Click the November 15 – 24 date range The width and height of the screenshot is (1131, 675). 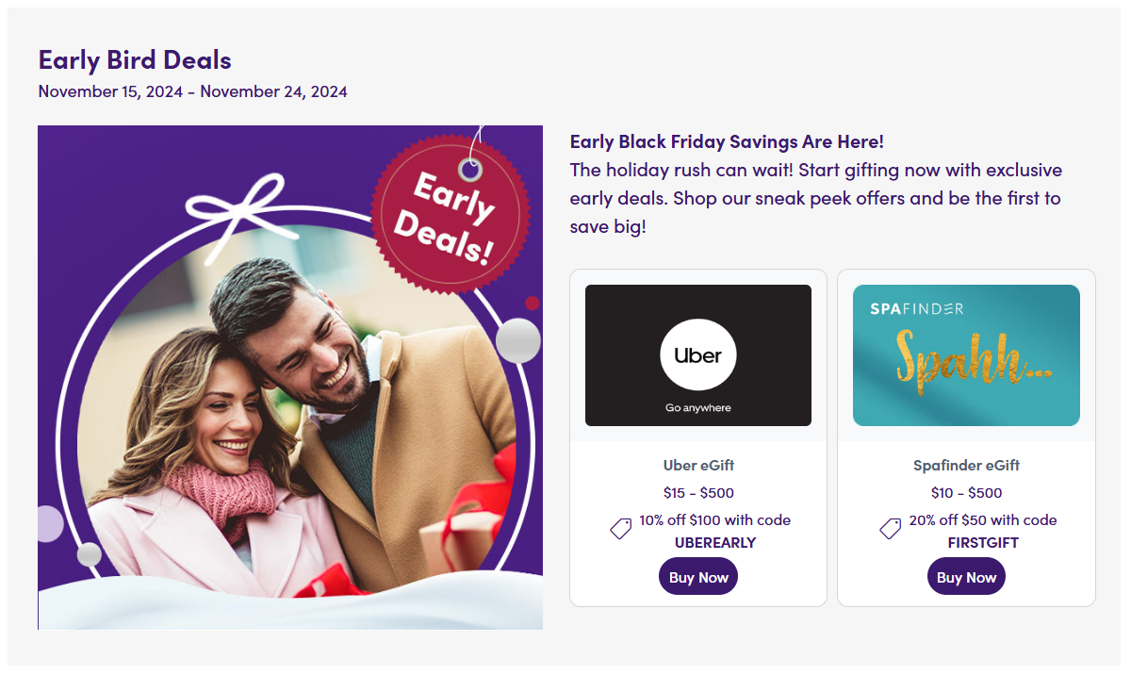click(x=192, y=91)
